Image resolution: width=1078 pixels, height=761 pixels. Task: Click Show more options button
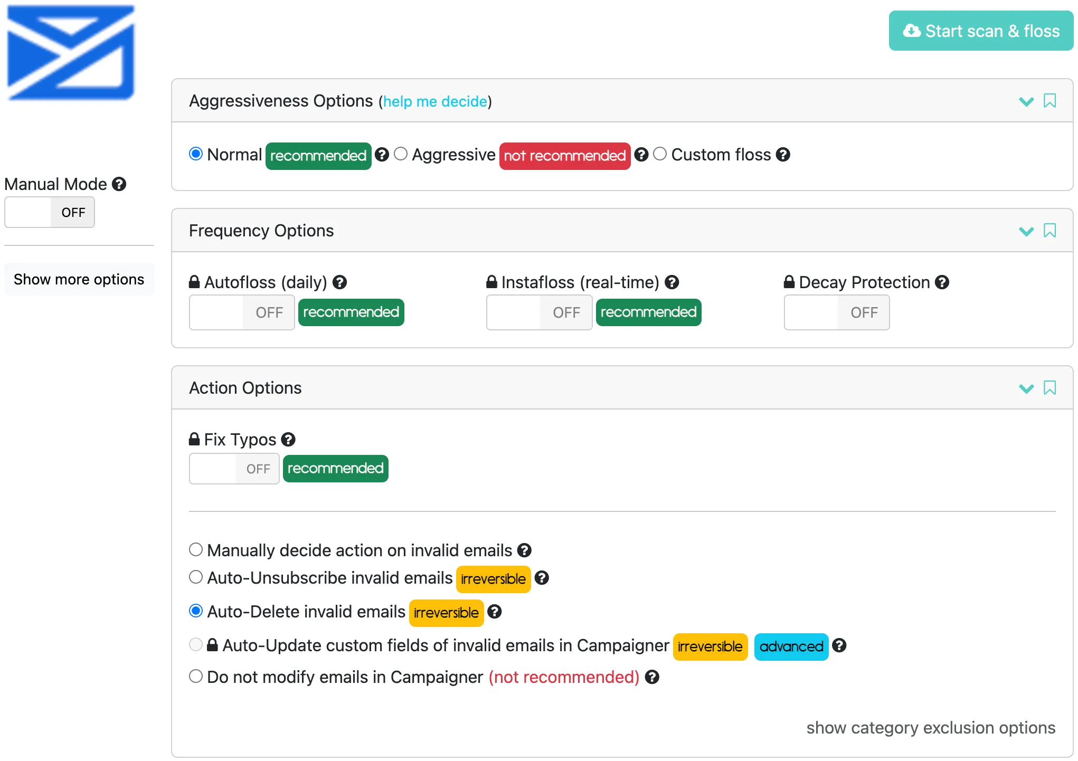(x=79, y=279)
